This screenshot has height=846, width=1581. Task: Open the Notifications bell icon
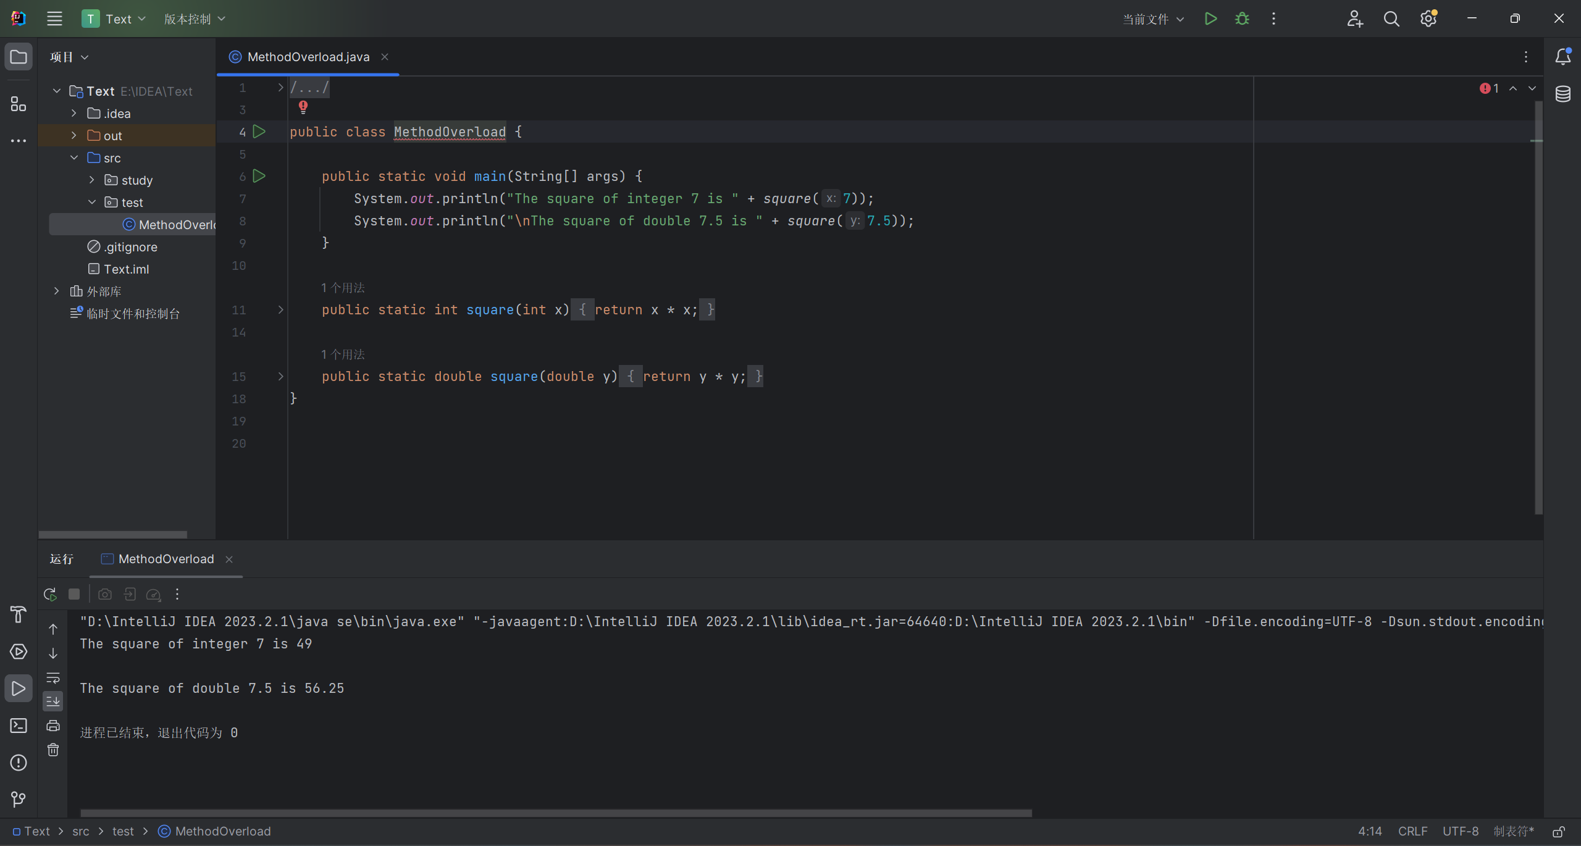click(1563, 57)
